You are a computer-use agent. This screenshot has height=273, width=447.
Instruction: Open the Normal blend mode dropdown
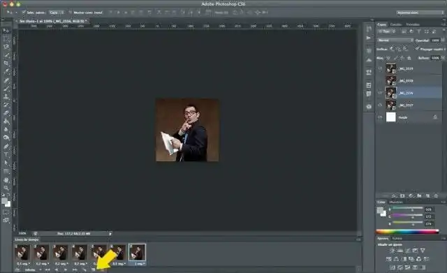pos(395,40)
